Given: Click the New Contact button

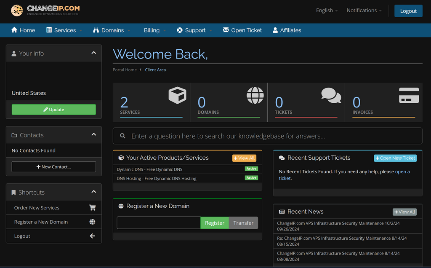Looking at the screenshot, I should [x=54, y=167].
